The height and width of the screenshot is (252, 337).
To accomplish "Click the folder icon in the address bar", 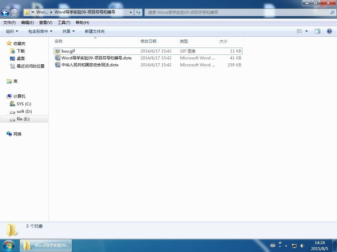I will (27, 12).
